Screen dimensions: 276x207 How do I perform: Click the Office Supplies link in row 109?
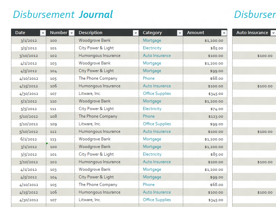(157, 124)
